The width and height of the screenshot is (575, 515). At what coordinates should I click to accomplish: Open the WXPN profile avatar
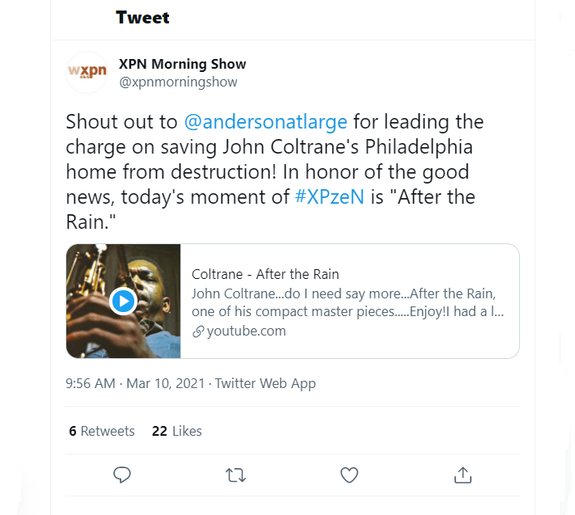pyautogui.click(x=86, y=72)
